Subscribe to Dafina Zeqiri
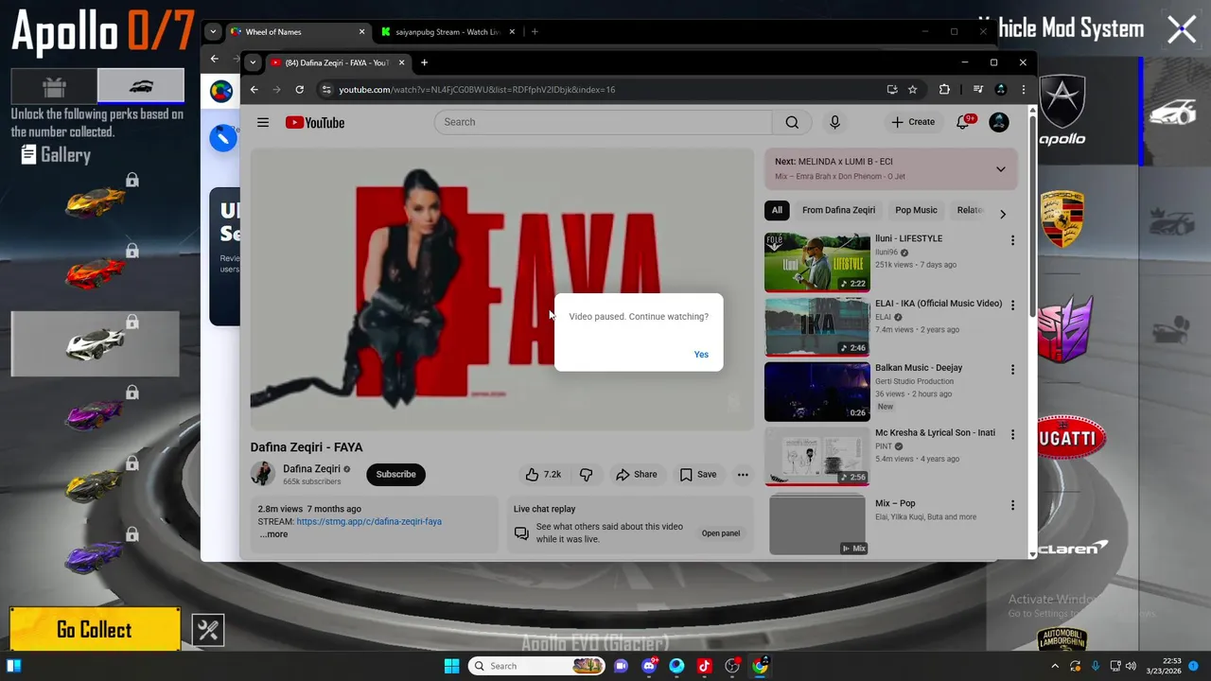 [395, 474]
